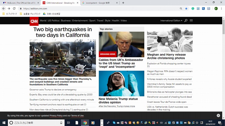Open Governor asks Trump to declare emergency
The image size is (225, 126).
click(53, 90)
